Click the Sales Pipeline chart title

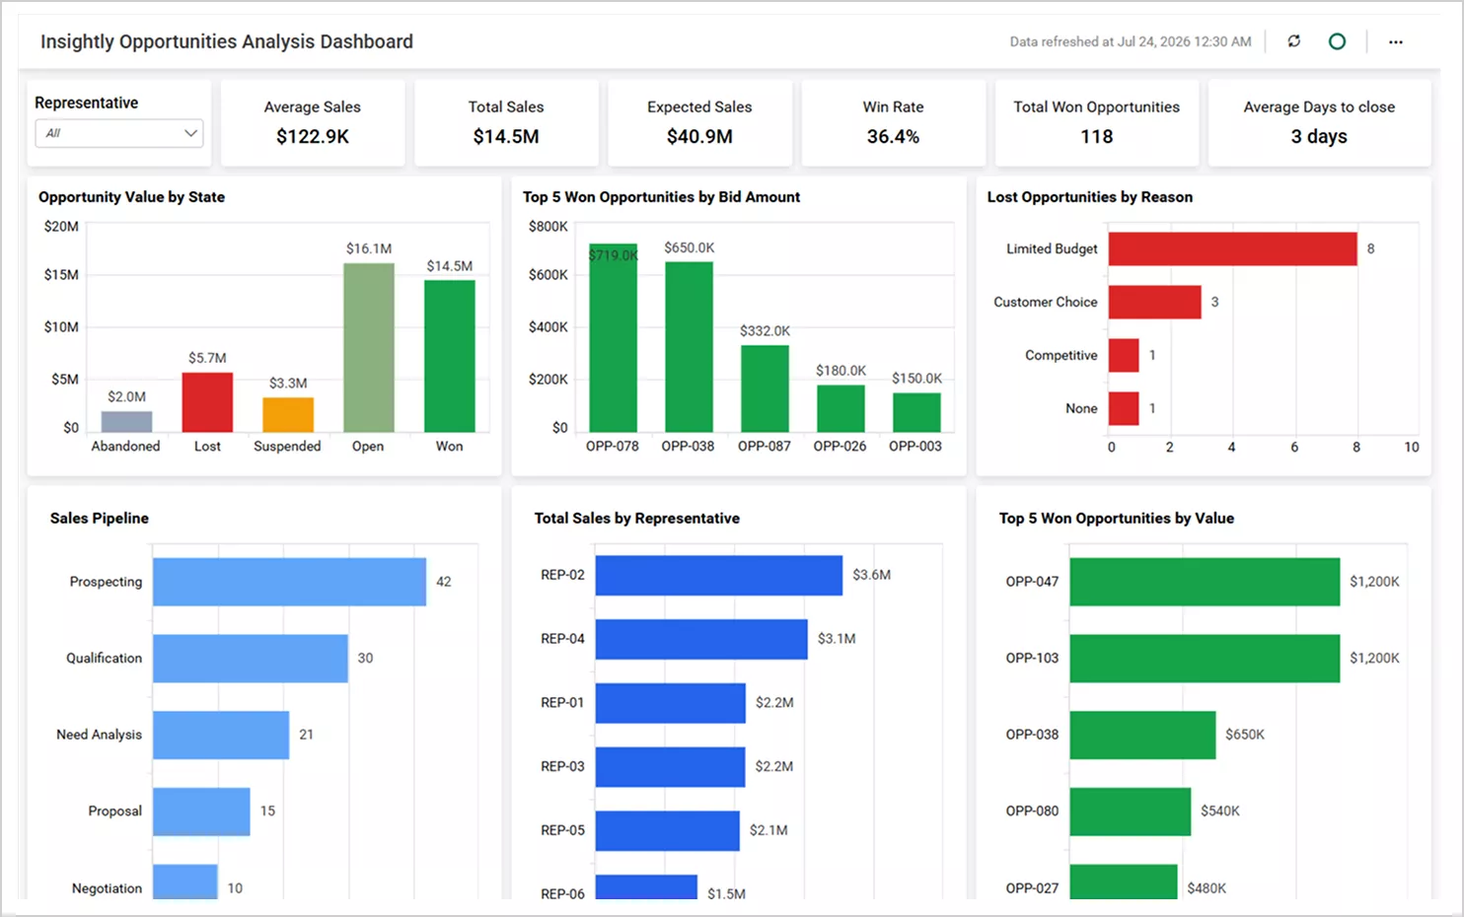(x=100, y=519)
